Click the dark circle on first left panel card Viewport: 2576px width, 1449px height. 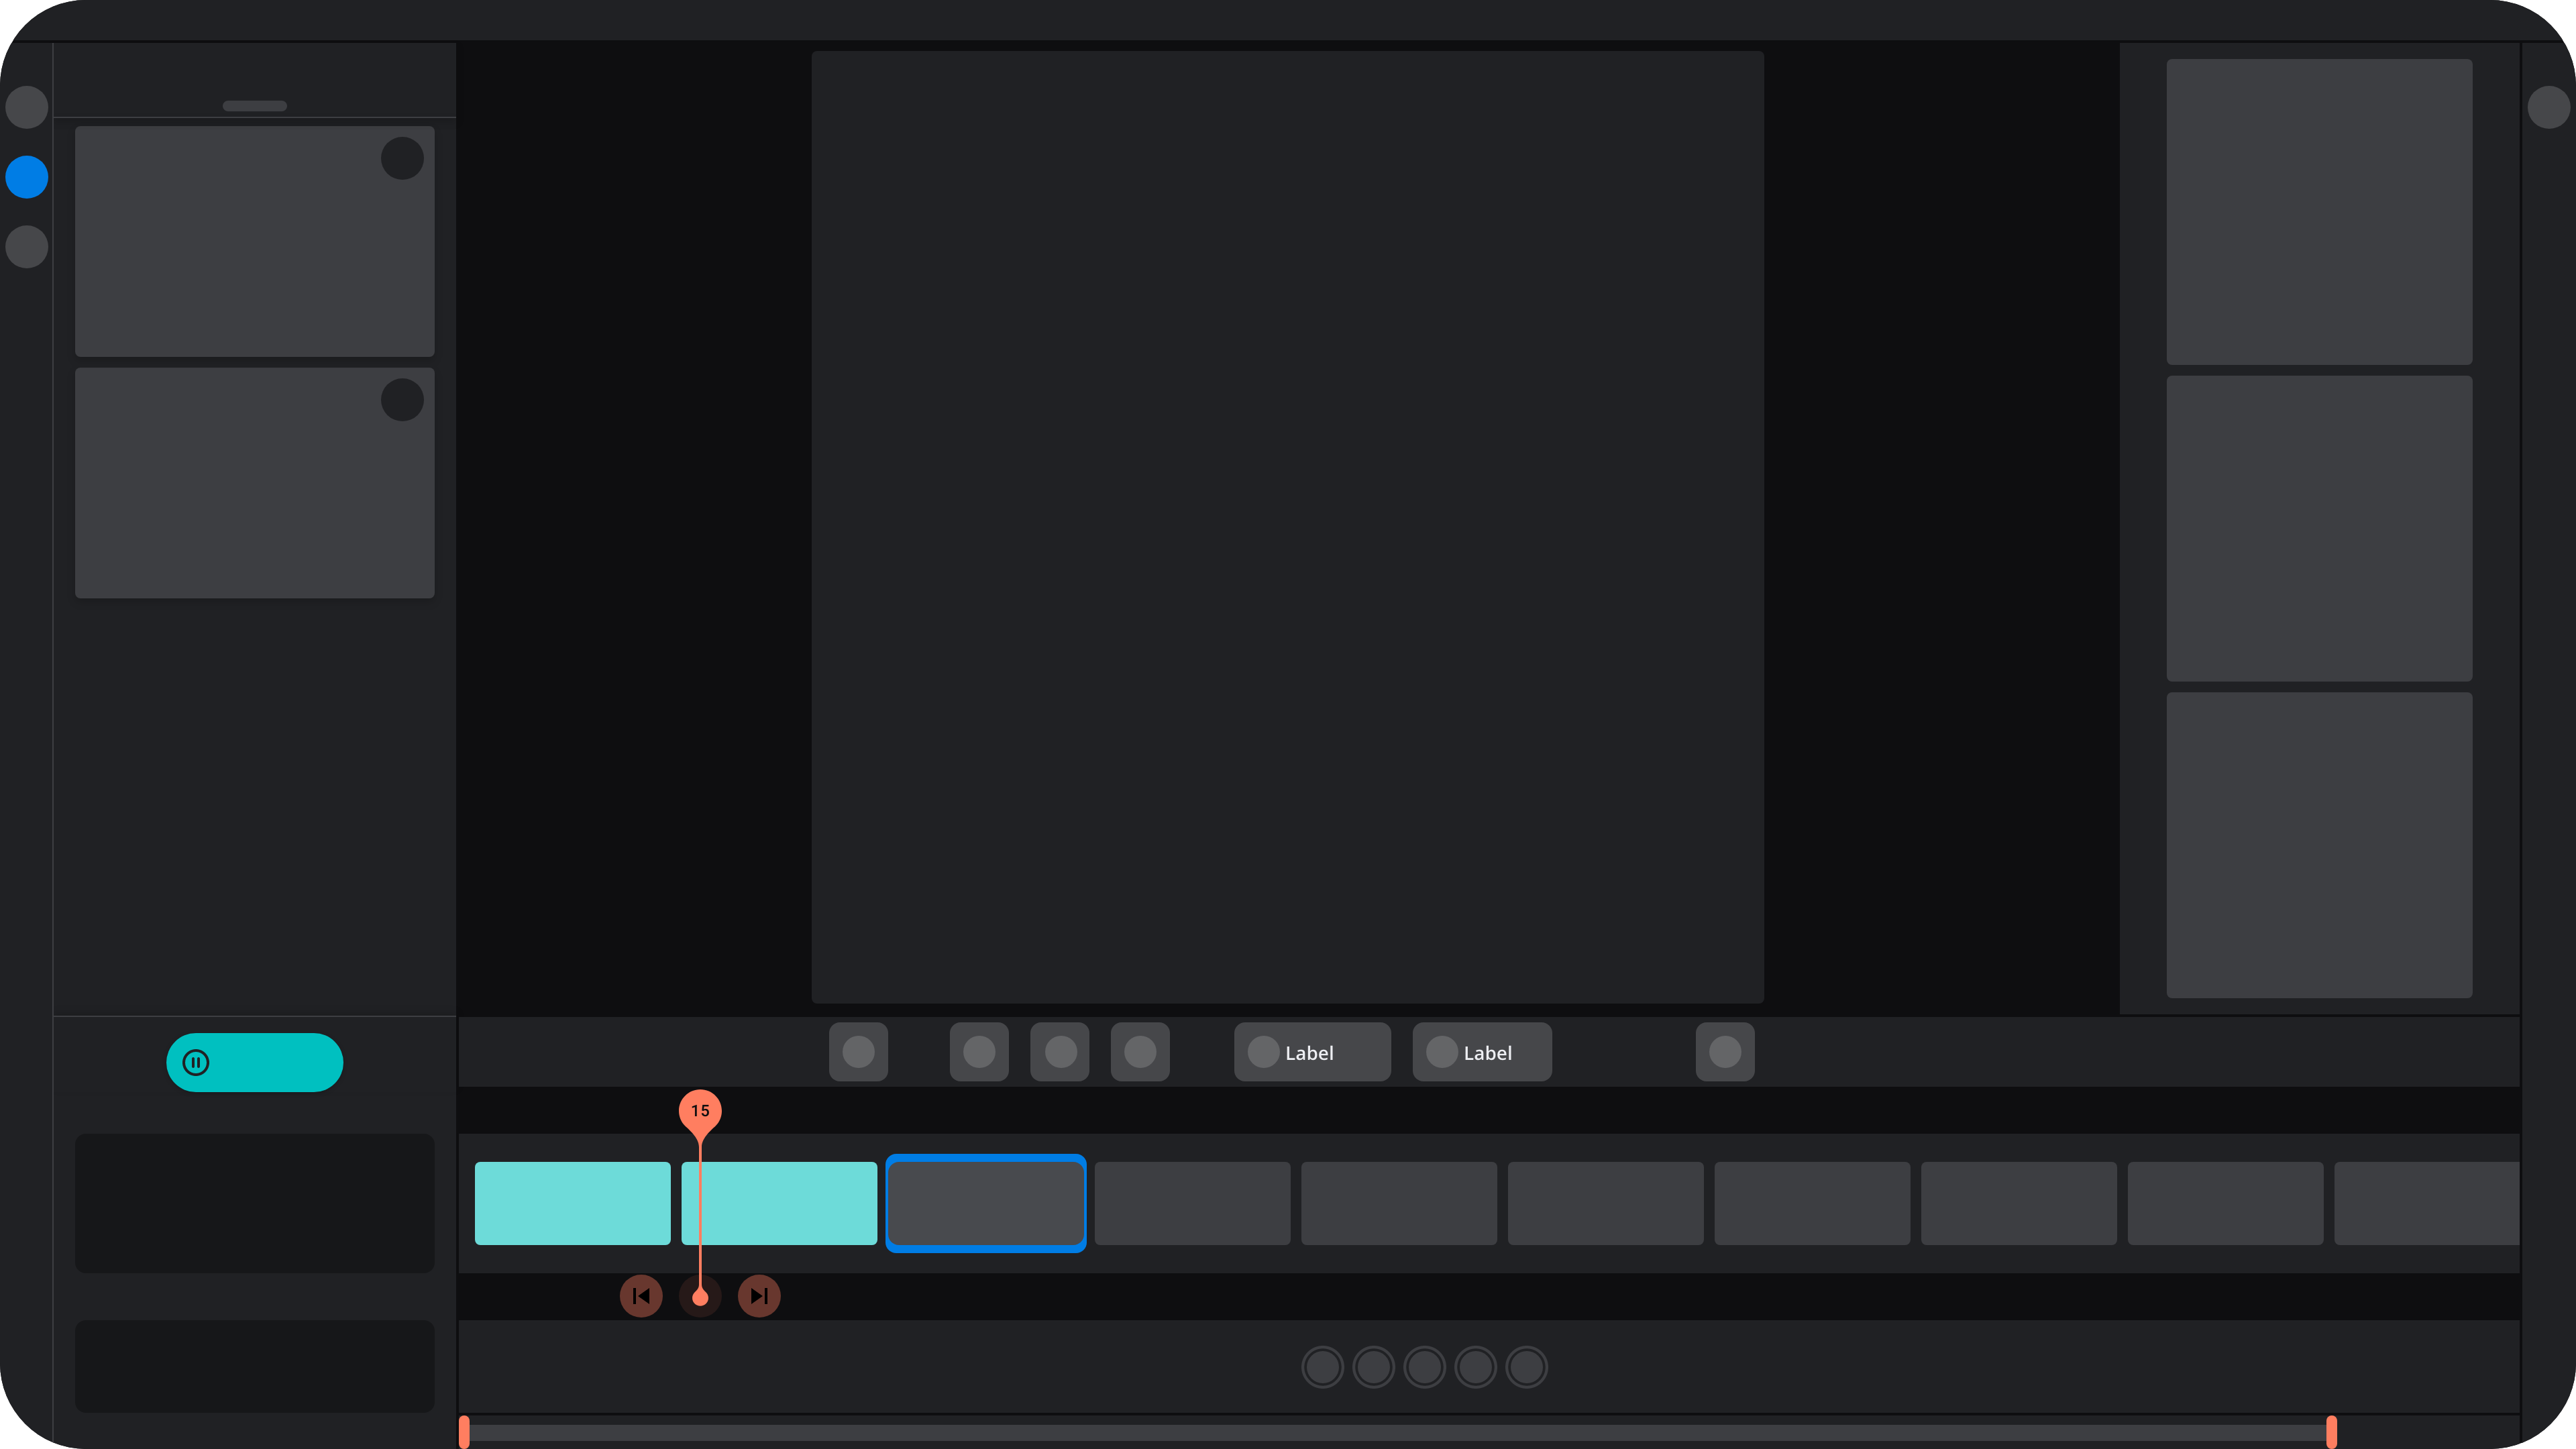(402, 158)
